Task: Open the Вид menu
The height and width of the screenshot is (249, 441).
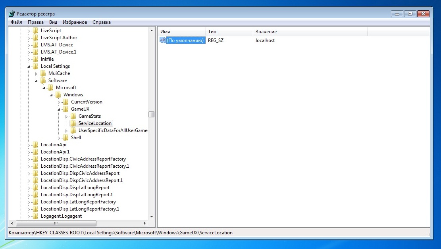Action: (x=53, y=22)
